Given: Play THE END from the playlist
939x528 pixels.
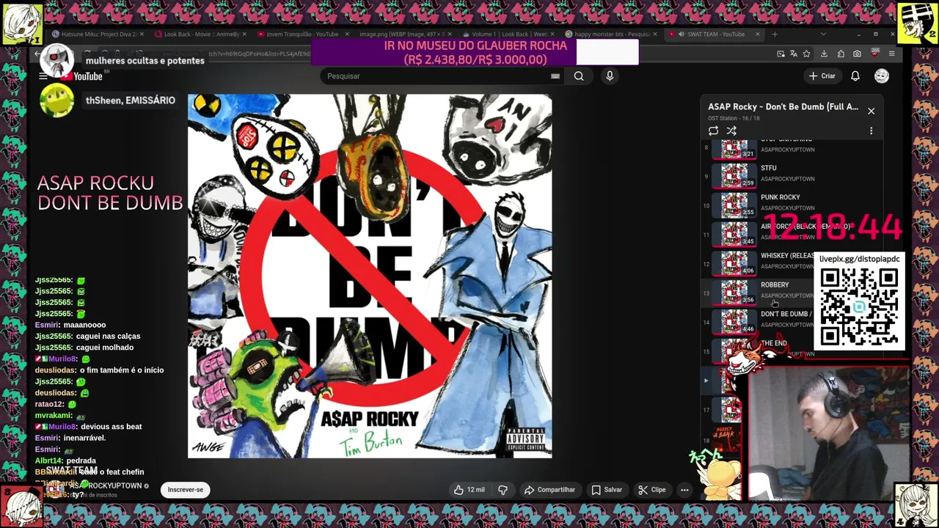Looking at the screenshot, I should pos(774,343).
